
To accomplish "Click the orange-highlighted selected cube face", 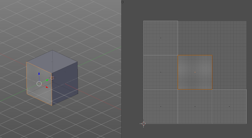I will tap(39, 84).
